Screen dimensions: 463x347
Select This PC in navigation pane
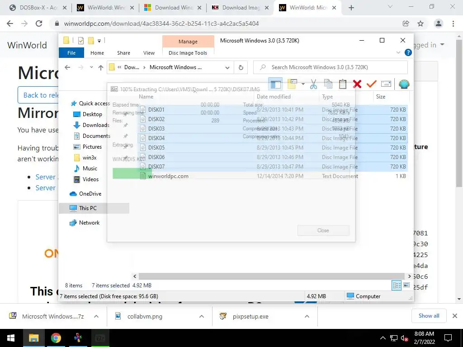point(88,208)
